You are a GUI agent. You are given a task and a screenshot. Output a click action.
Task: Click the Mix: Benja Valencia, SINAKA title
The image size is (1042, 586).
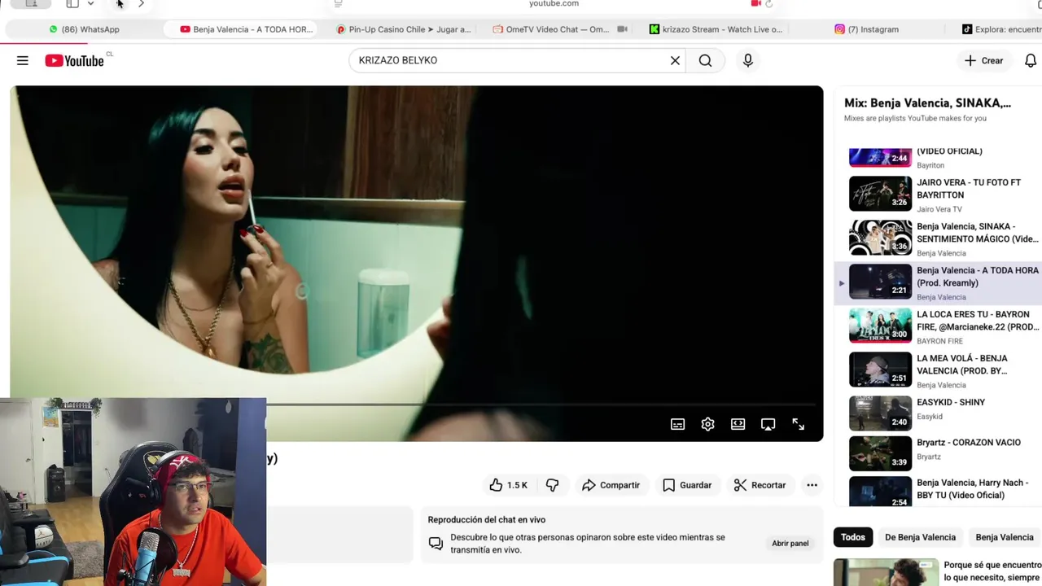coord(927,103)
